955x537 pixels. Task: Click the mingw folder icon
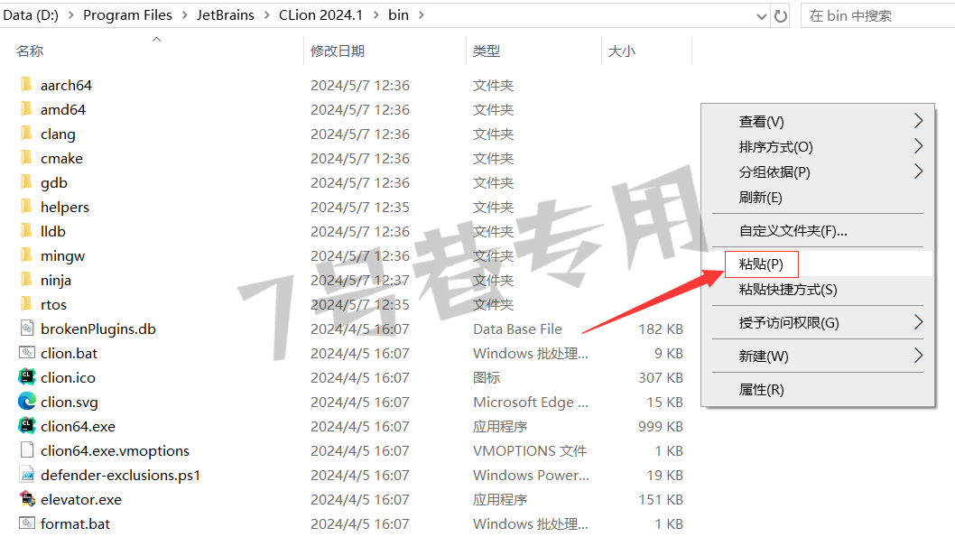26,255
